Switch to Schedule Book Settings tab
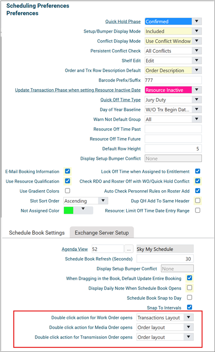This screenshot has width=215, height=352. [x=37, y=233]
